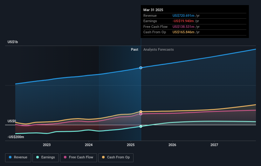Click the Past label on the chart

(134, 49)
